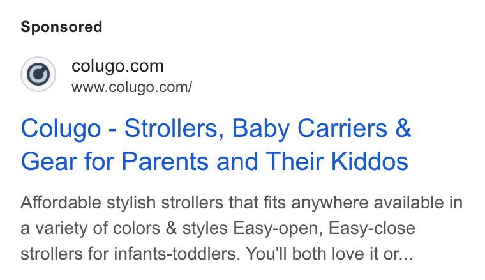Viewport: 485px width, 280px height.
Task: Click the www.colugo.com/ URL text
Action: pyautogui.click(x=131, y=87)
